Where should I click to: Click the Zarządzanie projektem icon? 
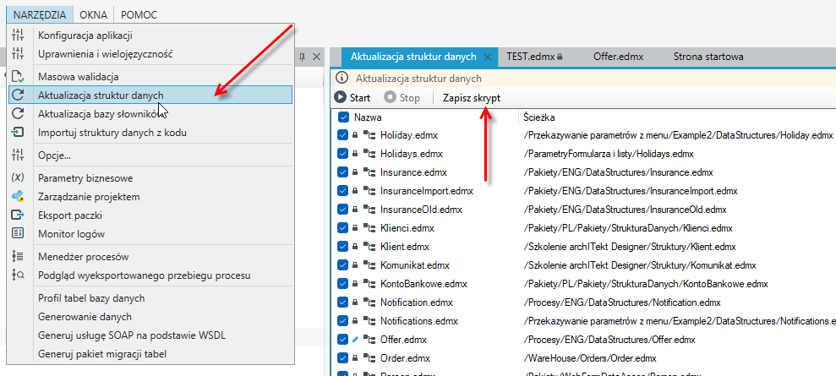[x=18, y=197]
